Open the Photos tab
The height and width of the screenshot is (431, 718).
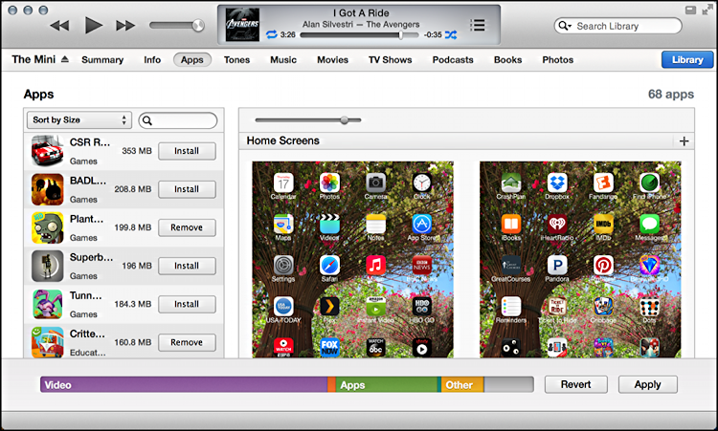558,60
